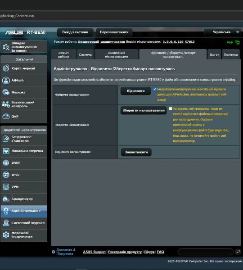Open the Оновлення мікропрограми tab

117,54
